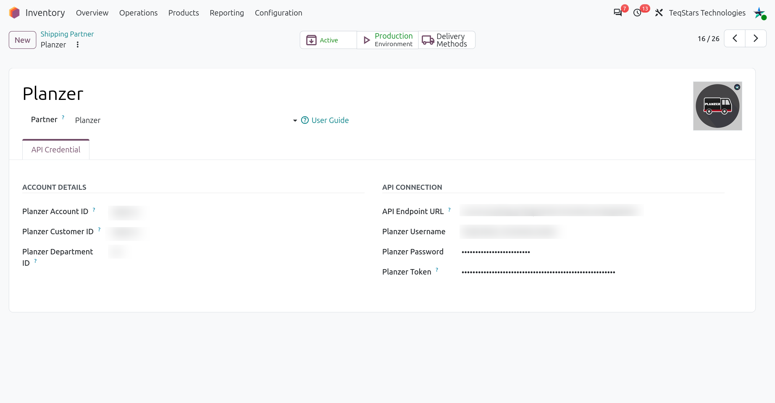Screen dimensions: 775x403
Task: Open the User Guide link
Action: 325,120
